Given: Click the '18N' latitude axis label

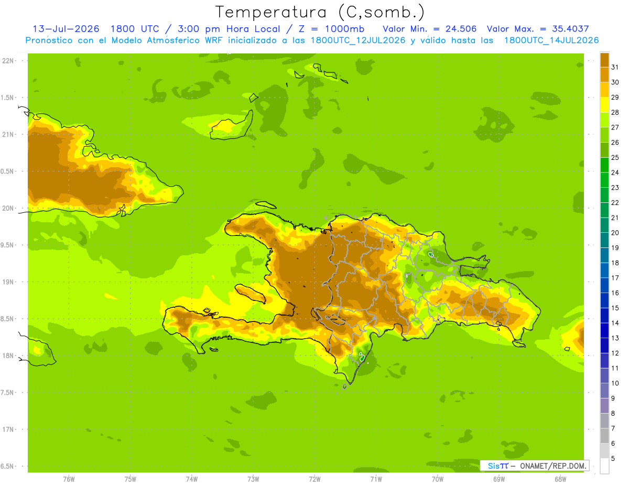Looking at the screenshot, I should 8,355.
